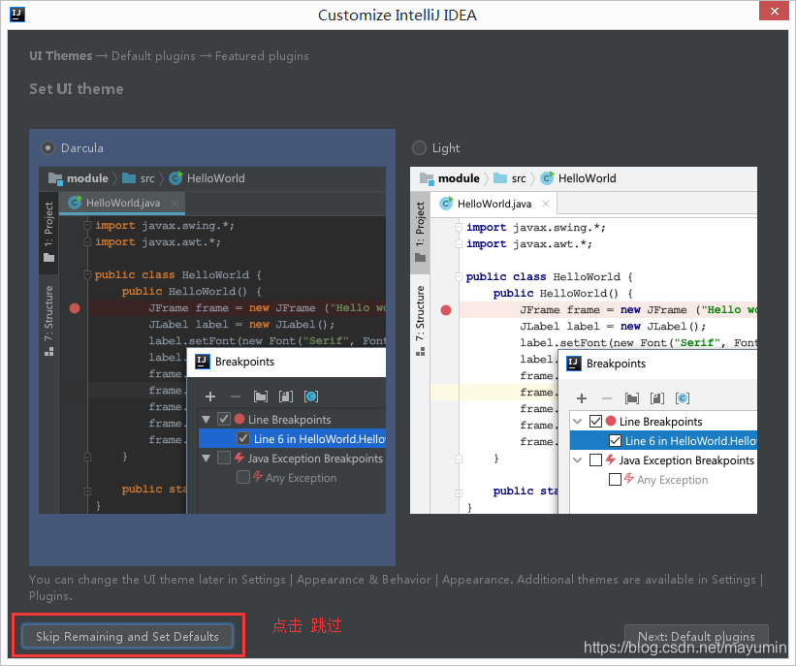Select the Darcula theme radio button
Viewport: 796px width, 666px height.
(48, 147)
